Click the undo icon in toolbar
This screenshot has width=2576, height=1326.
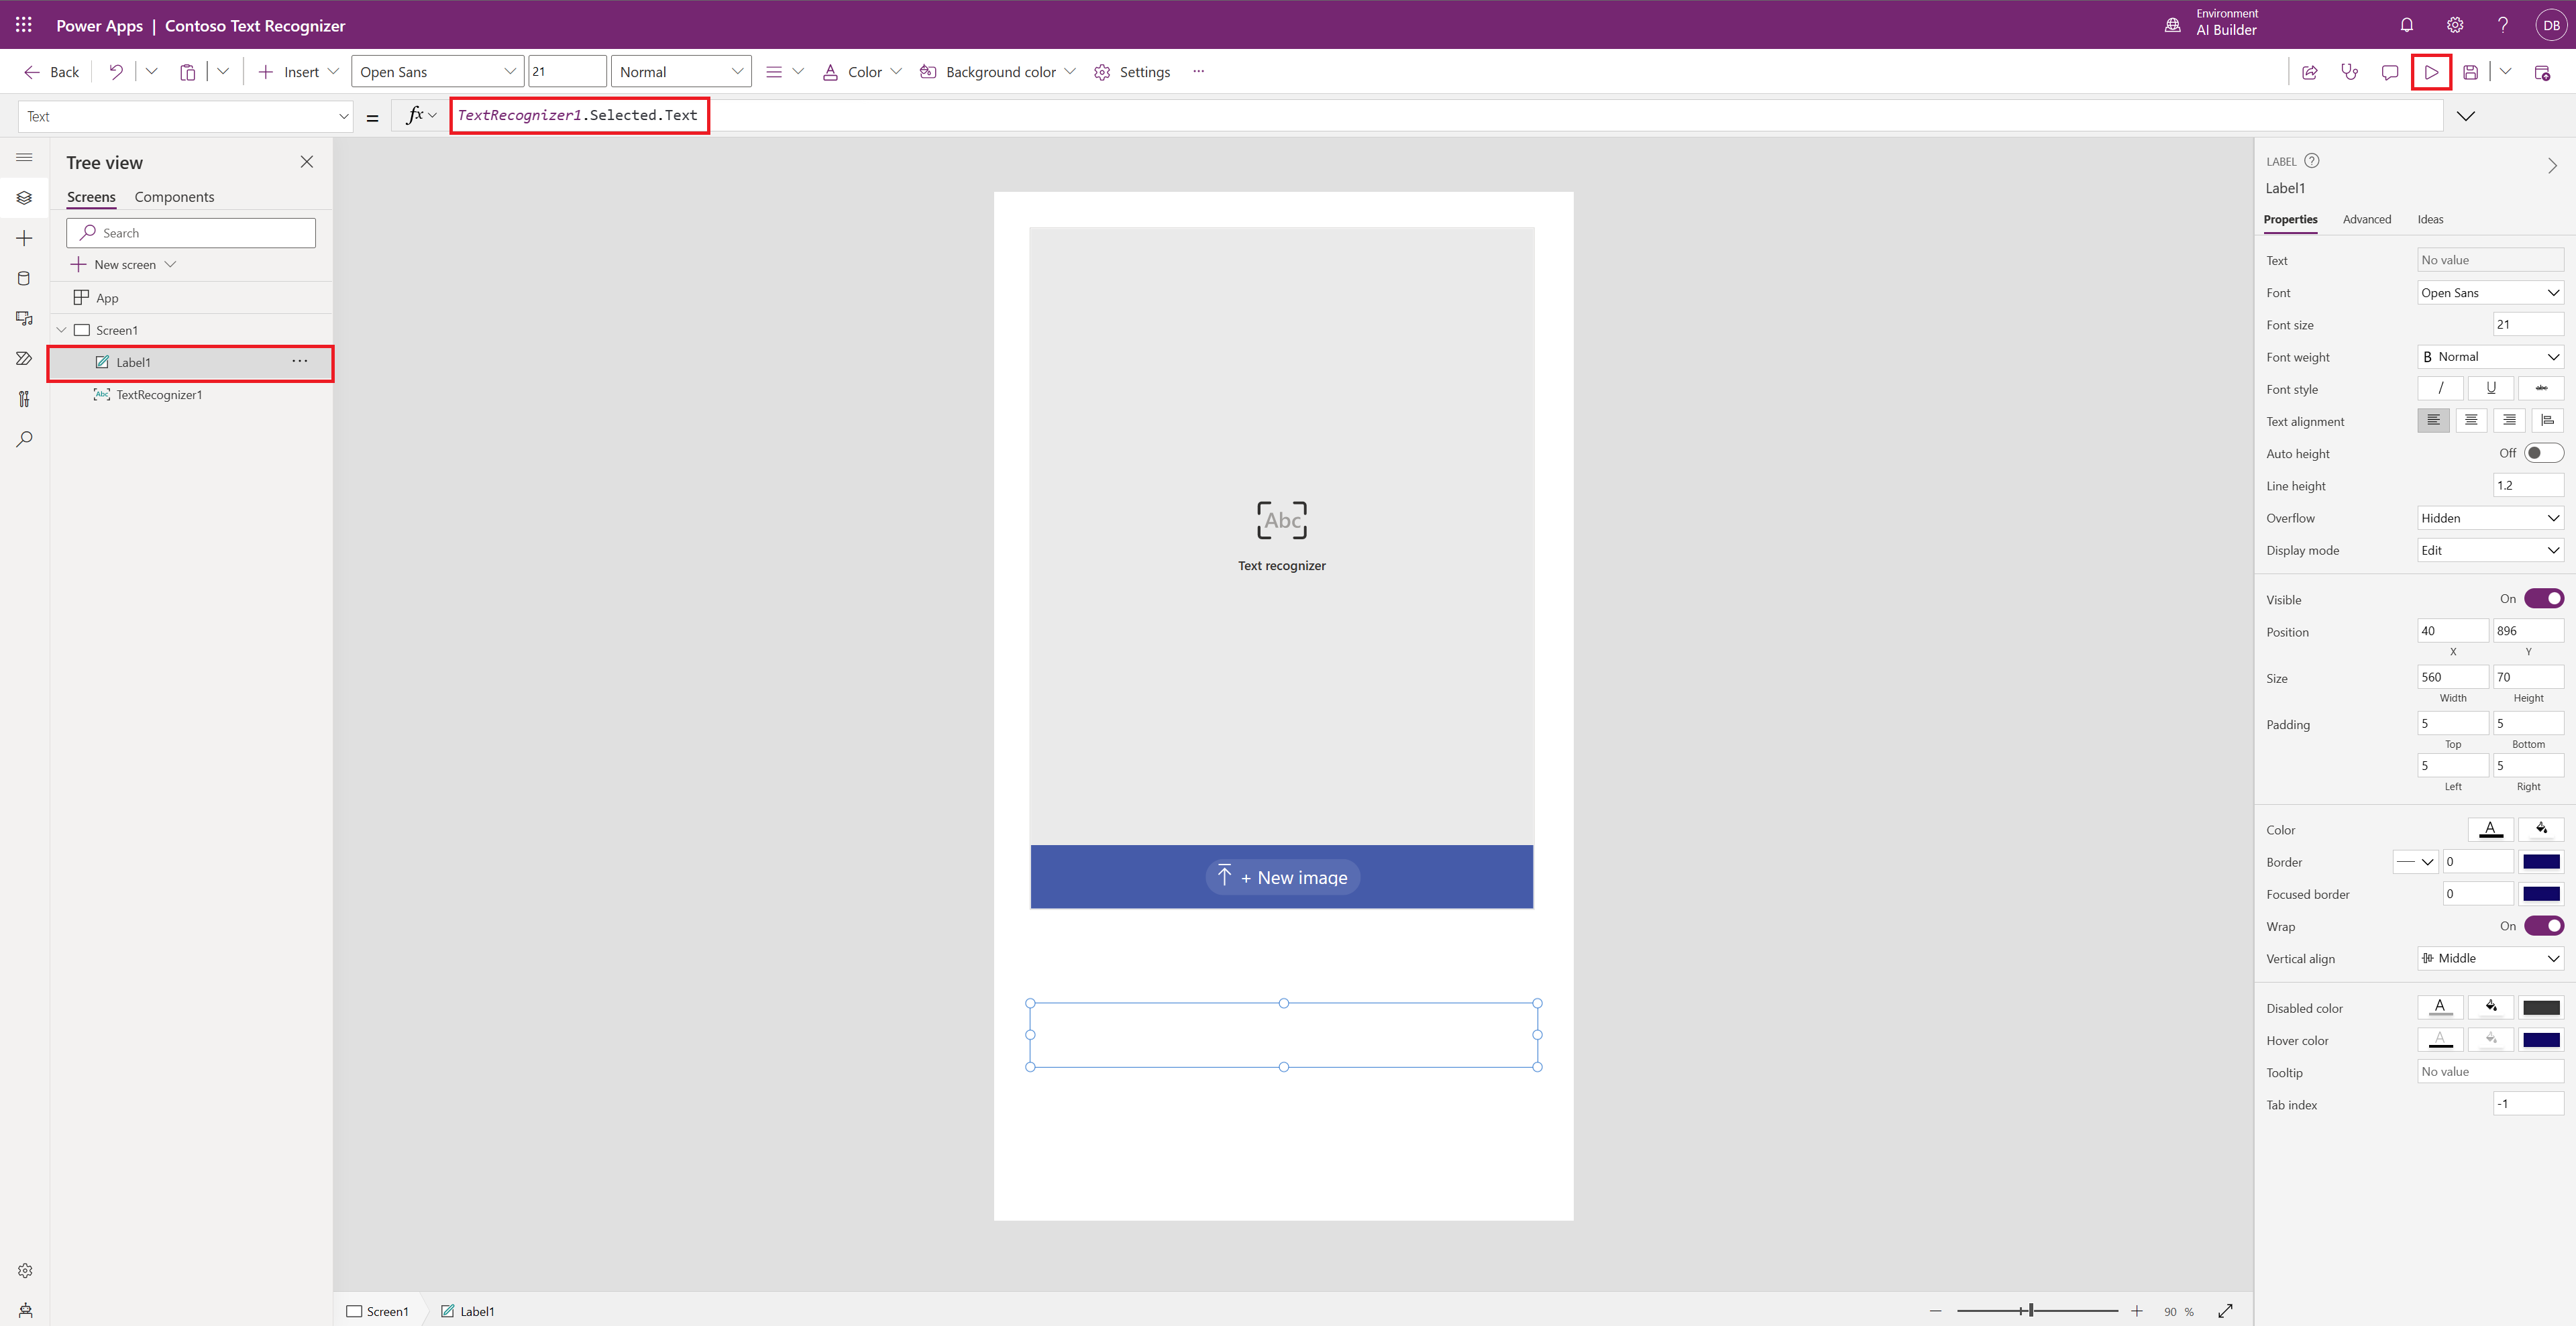[113, 71]
